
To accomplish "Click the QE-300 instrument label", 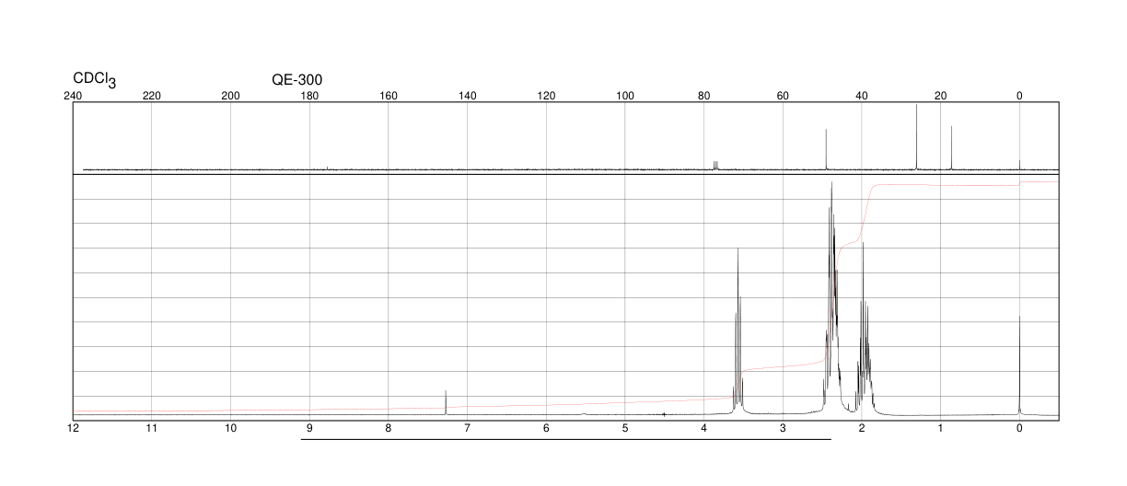I will click(296, 80).
